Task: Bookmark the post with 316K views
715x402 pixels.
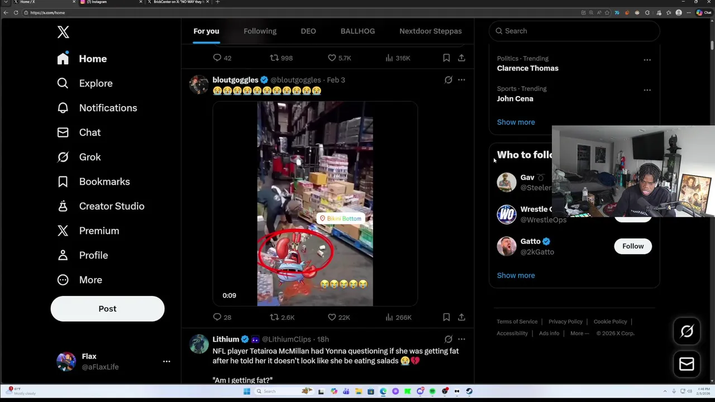Action: tap(446, 58)
